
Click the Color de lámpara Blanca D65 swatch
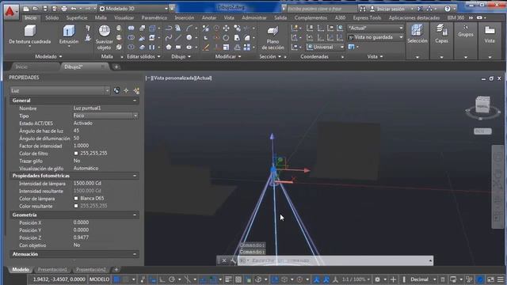point(76,199)
